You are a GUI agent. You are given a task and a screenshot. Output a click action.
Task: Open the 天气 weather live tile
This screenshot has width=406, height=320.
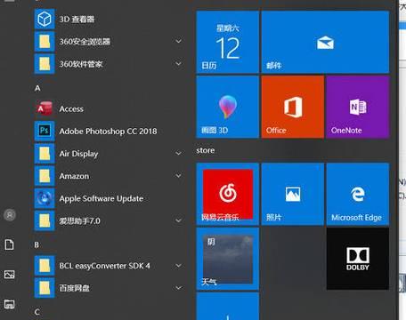[227, 259]
